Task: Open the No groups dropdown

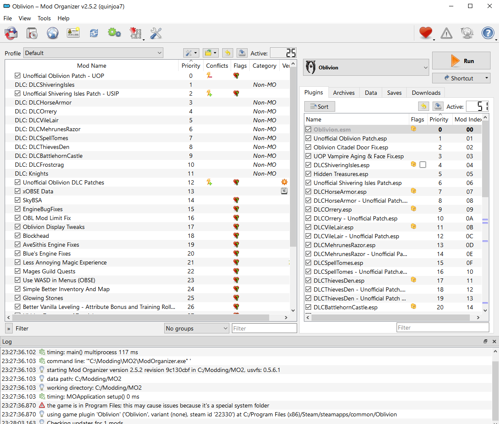Action: pyautogui.click(x=197, y=328)
